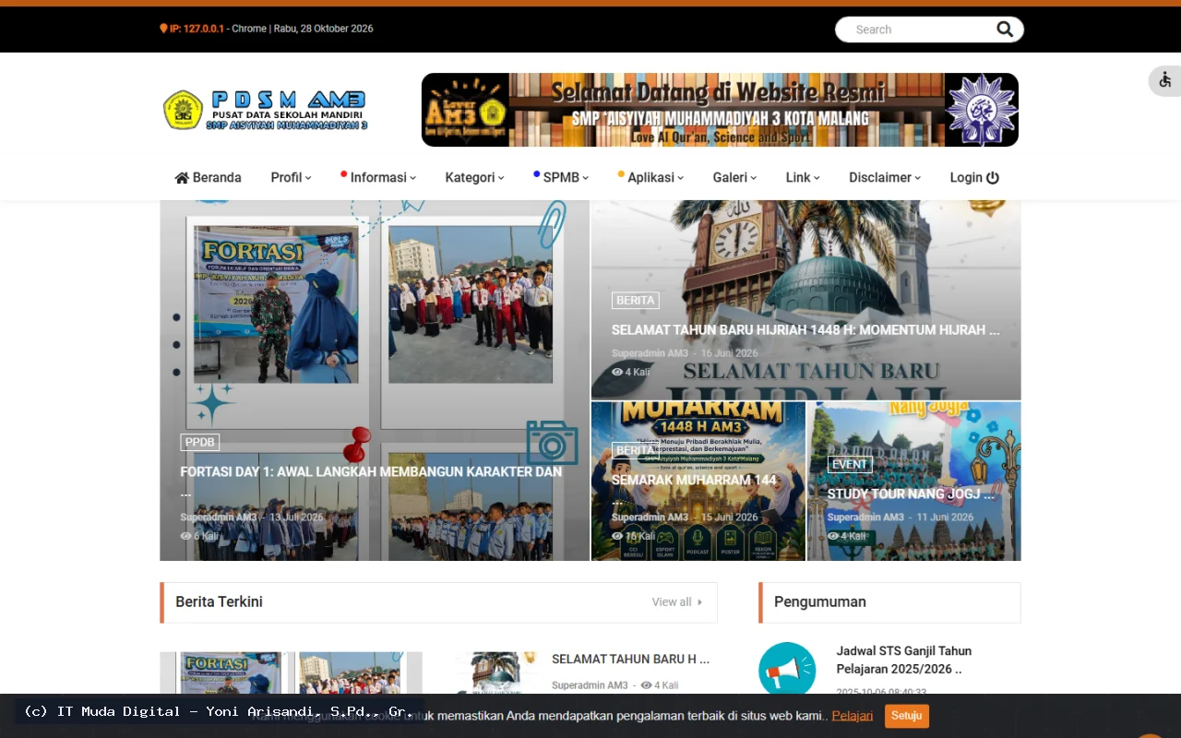Expand the Profil dropdown menu
1181x738 pixels.
[291, 177]
